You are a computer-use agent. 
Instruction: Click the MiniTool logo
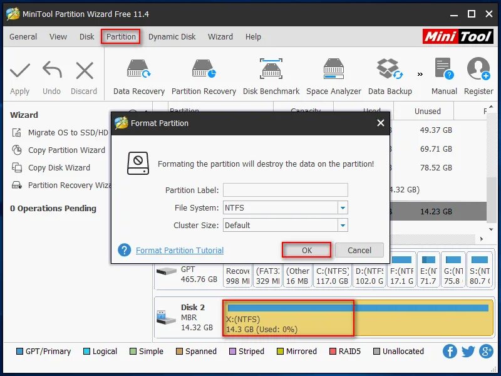click(x=458, y=36)
